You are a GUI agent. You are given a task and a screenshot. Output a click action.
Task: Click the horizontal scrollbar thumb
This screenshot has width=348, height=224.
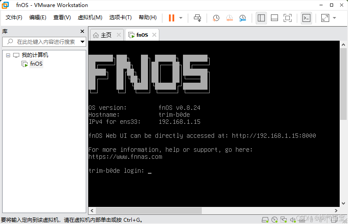(x=149, y=210)
